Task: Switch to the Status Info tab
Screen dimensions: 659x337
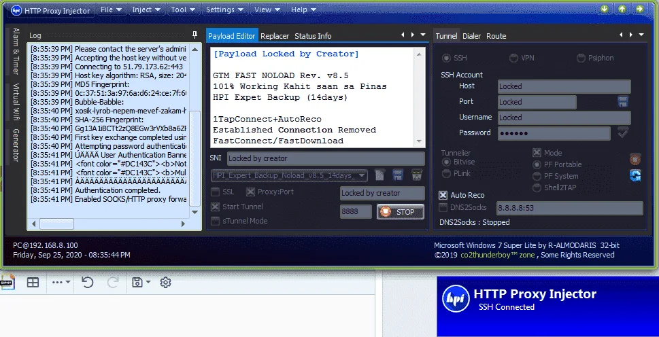Action: pos(313,36)
